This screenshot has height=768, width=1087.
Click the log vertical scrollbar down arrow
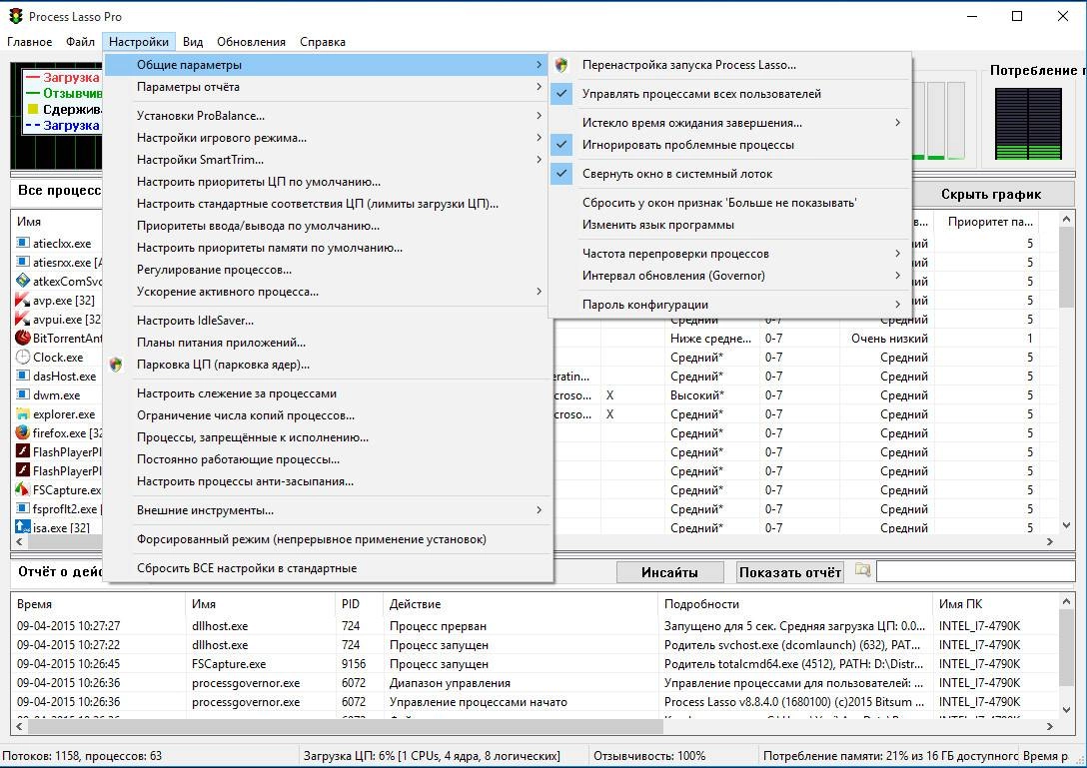click(1066, 710)
